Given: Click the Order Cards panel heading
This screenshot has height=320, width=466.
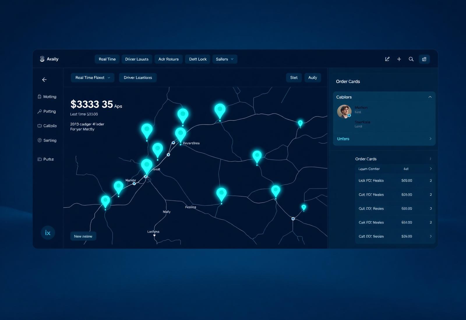Looking at the screenshot, I should tap(348, 81).
